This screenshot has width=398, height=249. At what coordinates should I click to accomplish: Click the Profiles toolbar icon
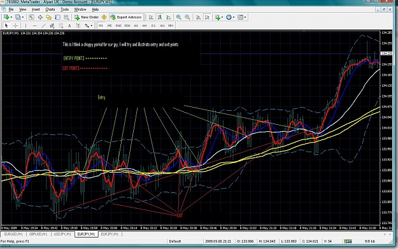[x=18, y=17]
